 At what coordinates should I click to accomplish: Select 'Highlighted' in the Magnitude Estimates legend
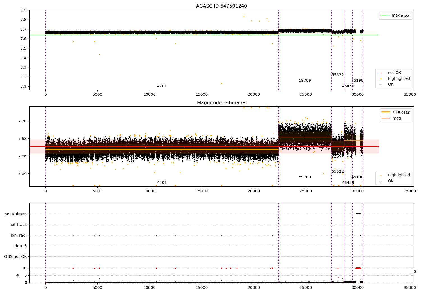click(399, 175)
